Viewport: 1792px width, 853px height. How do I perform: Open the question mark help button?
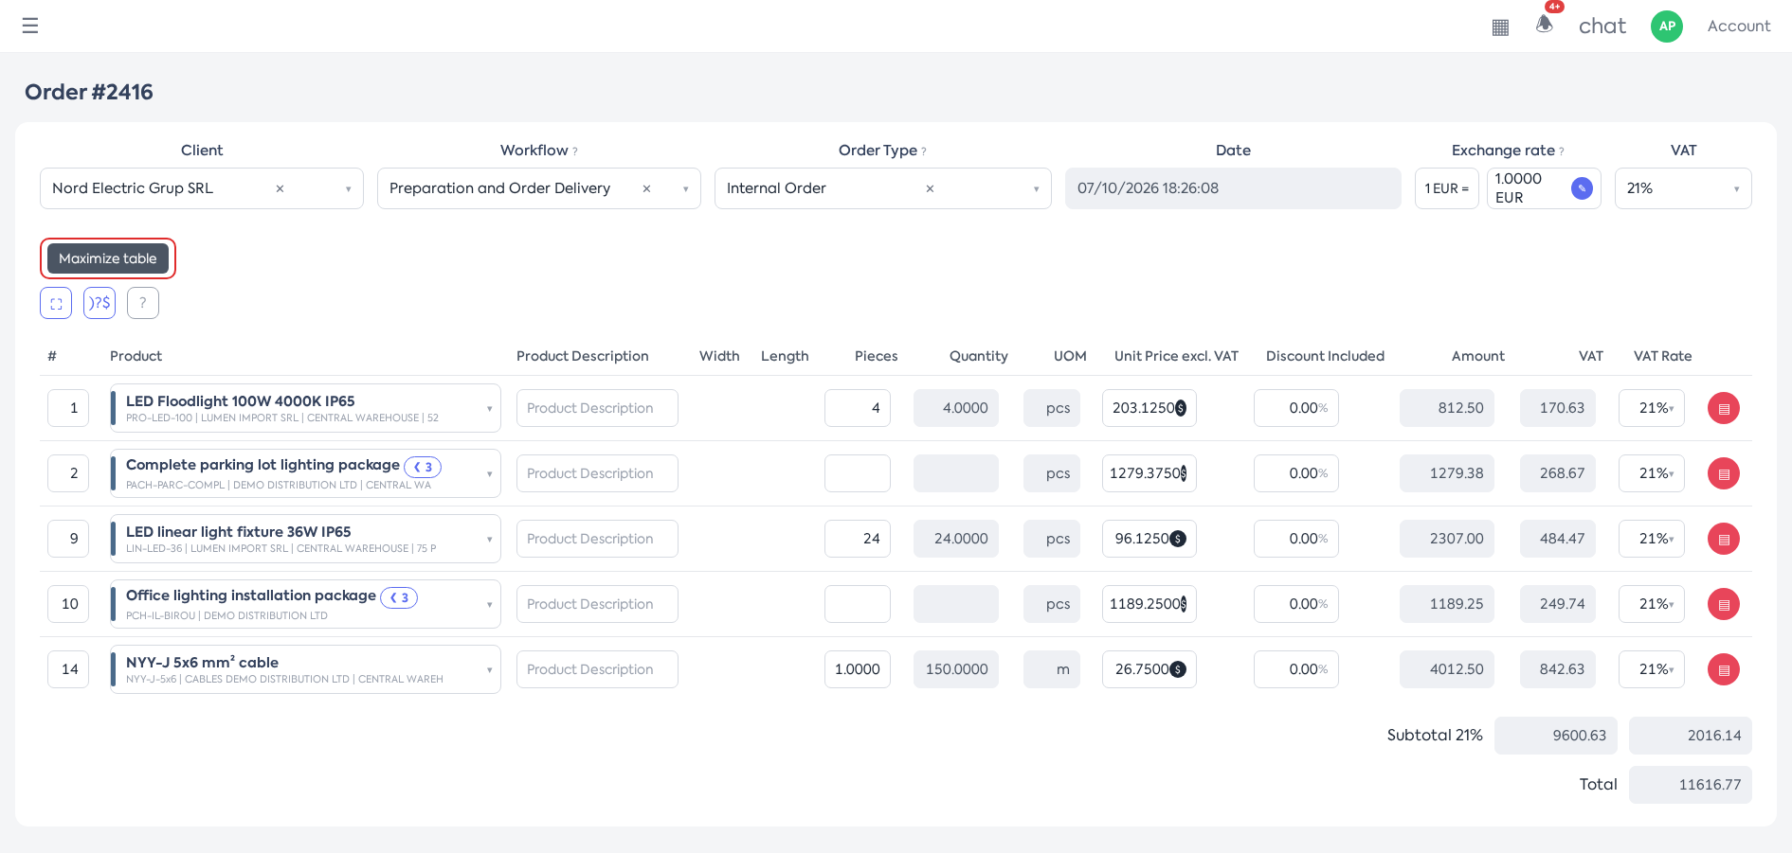point(143,303)
